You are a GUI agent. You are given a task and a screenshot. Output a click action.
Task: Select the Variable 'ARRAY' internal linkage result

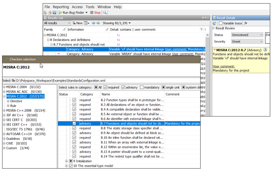click(x=124, y=54)
